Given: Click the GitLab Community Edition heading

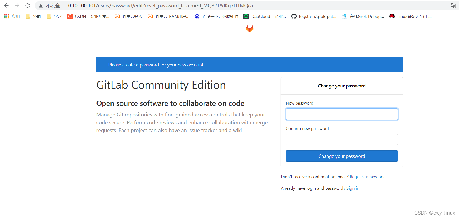Looking at the screenshot, I should point(161,85).
